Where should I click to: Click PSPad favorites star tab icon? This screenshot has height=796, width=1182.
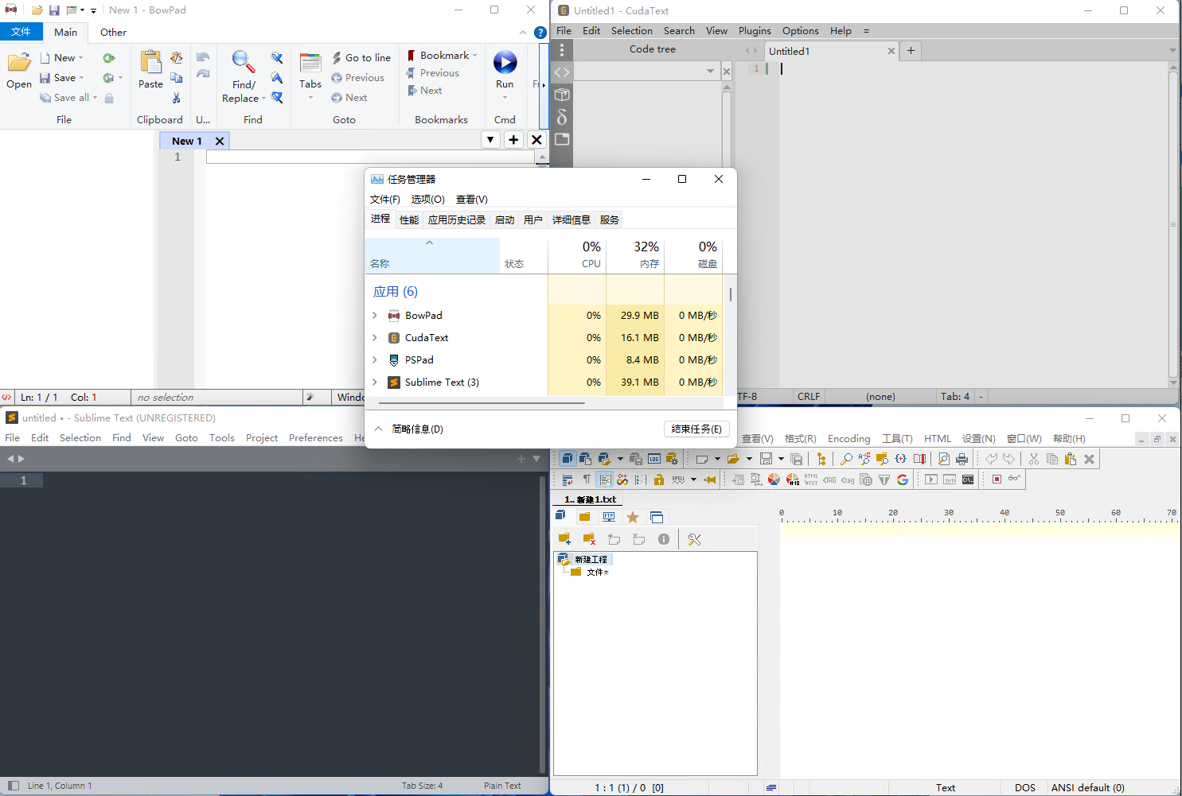pos(633,517)
